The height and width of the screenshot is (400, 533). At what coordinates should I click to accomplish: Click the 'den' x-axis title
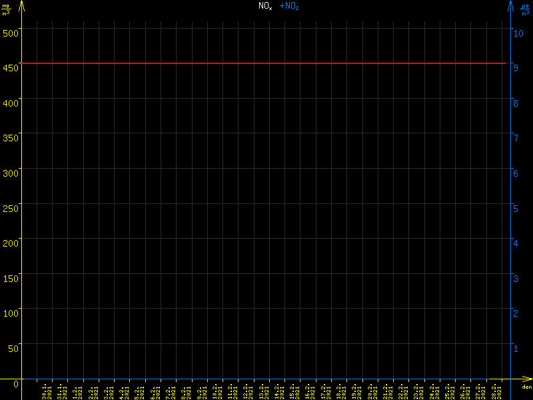526,388
